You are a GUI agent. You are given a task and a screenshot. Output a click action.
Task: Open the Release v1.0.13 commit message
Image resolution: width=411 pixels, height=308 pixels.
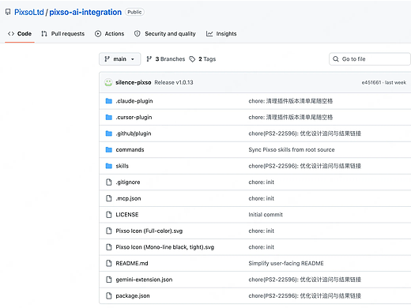(174, 82)
